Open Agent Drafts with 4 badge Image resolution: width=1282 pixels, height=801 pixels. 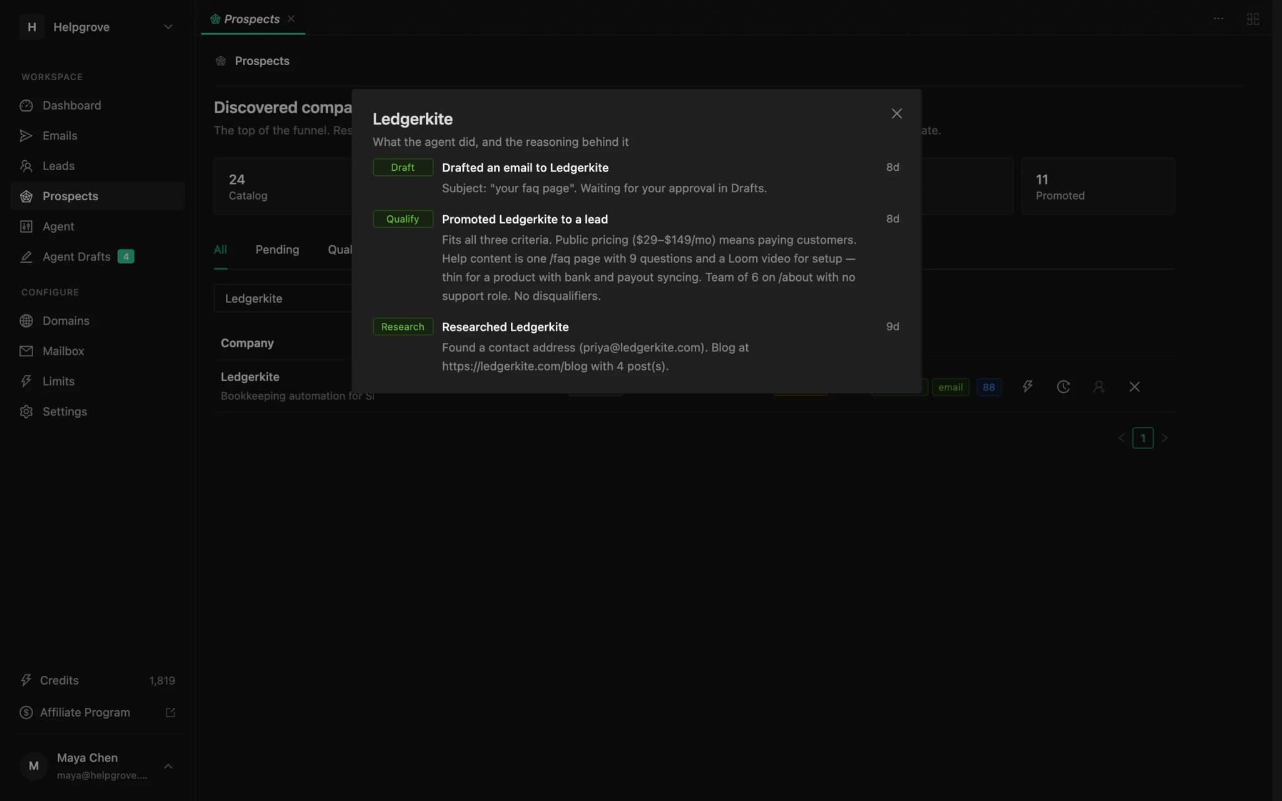[x=98, y=257]
